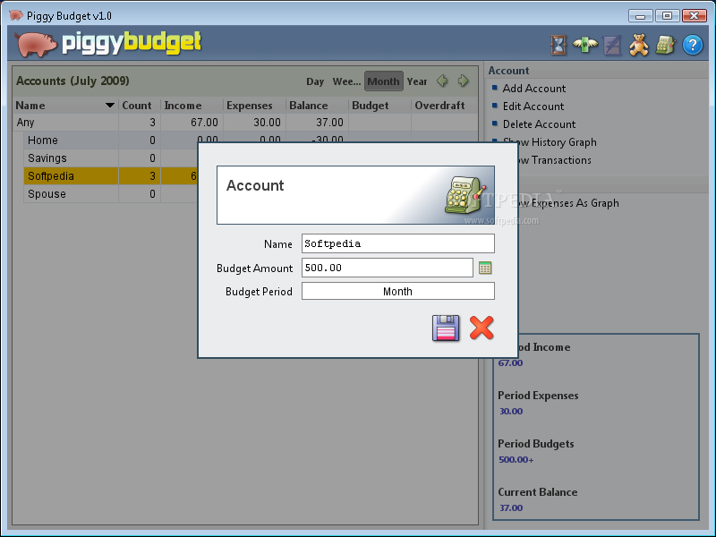The image size is (716, 537).
Task: Click the teddy bear icon
Action: [638, 45]
